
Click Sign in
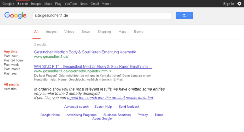click(x=229, y=4)
